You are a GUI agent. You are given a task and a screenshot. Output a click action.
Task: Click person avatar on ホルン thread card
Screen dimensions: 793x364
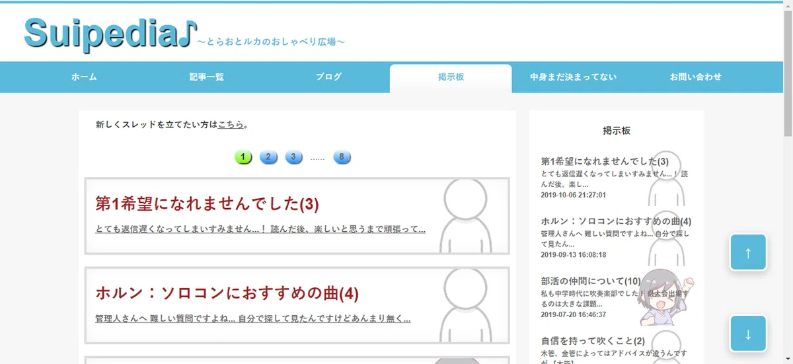(x=465, y=305)
